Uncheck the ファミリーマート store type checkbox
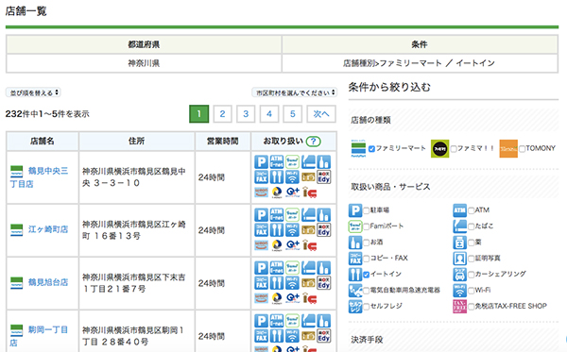Screen dimensions: 567x352 (371, 149)
